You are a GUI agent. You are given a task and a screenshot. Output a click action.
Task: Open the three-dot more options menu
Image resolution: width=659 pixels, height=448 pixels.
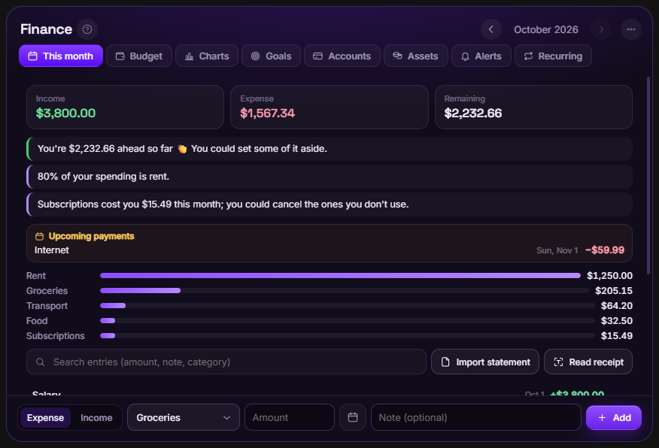pyautogui.click(x=631, y=29)
